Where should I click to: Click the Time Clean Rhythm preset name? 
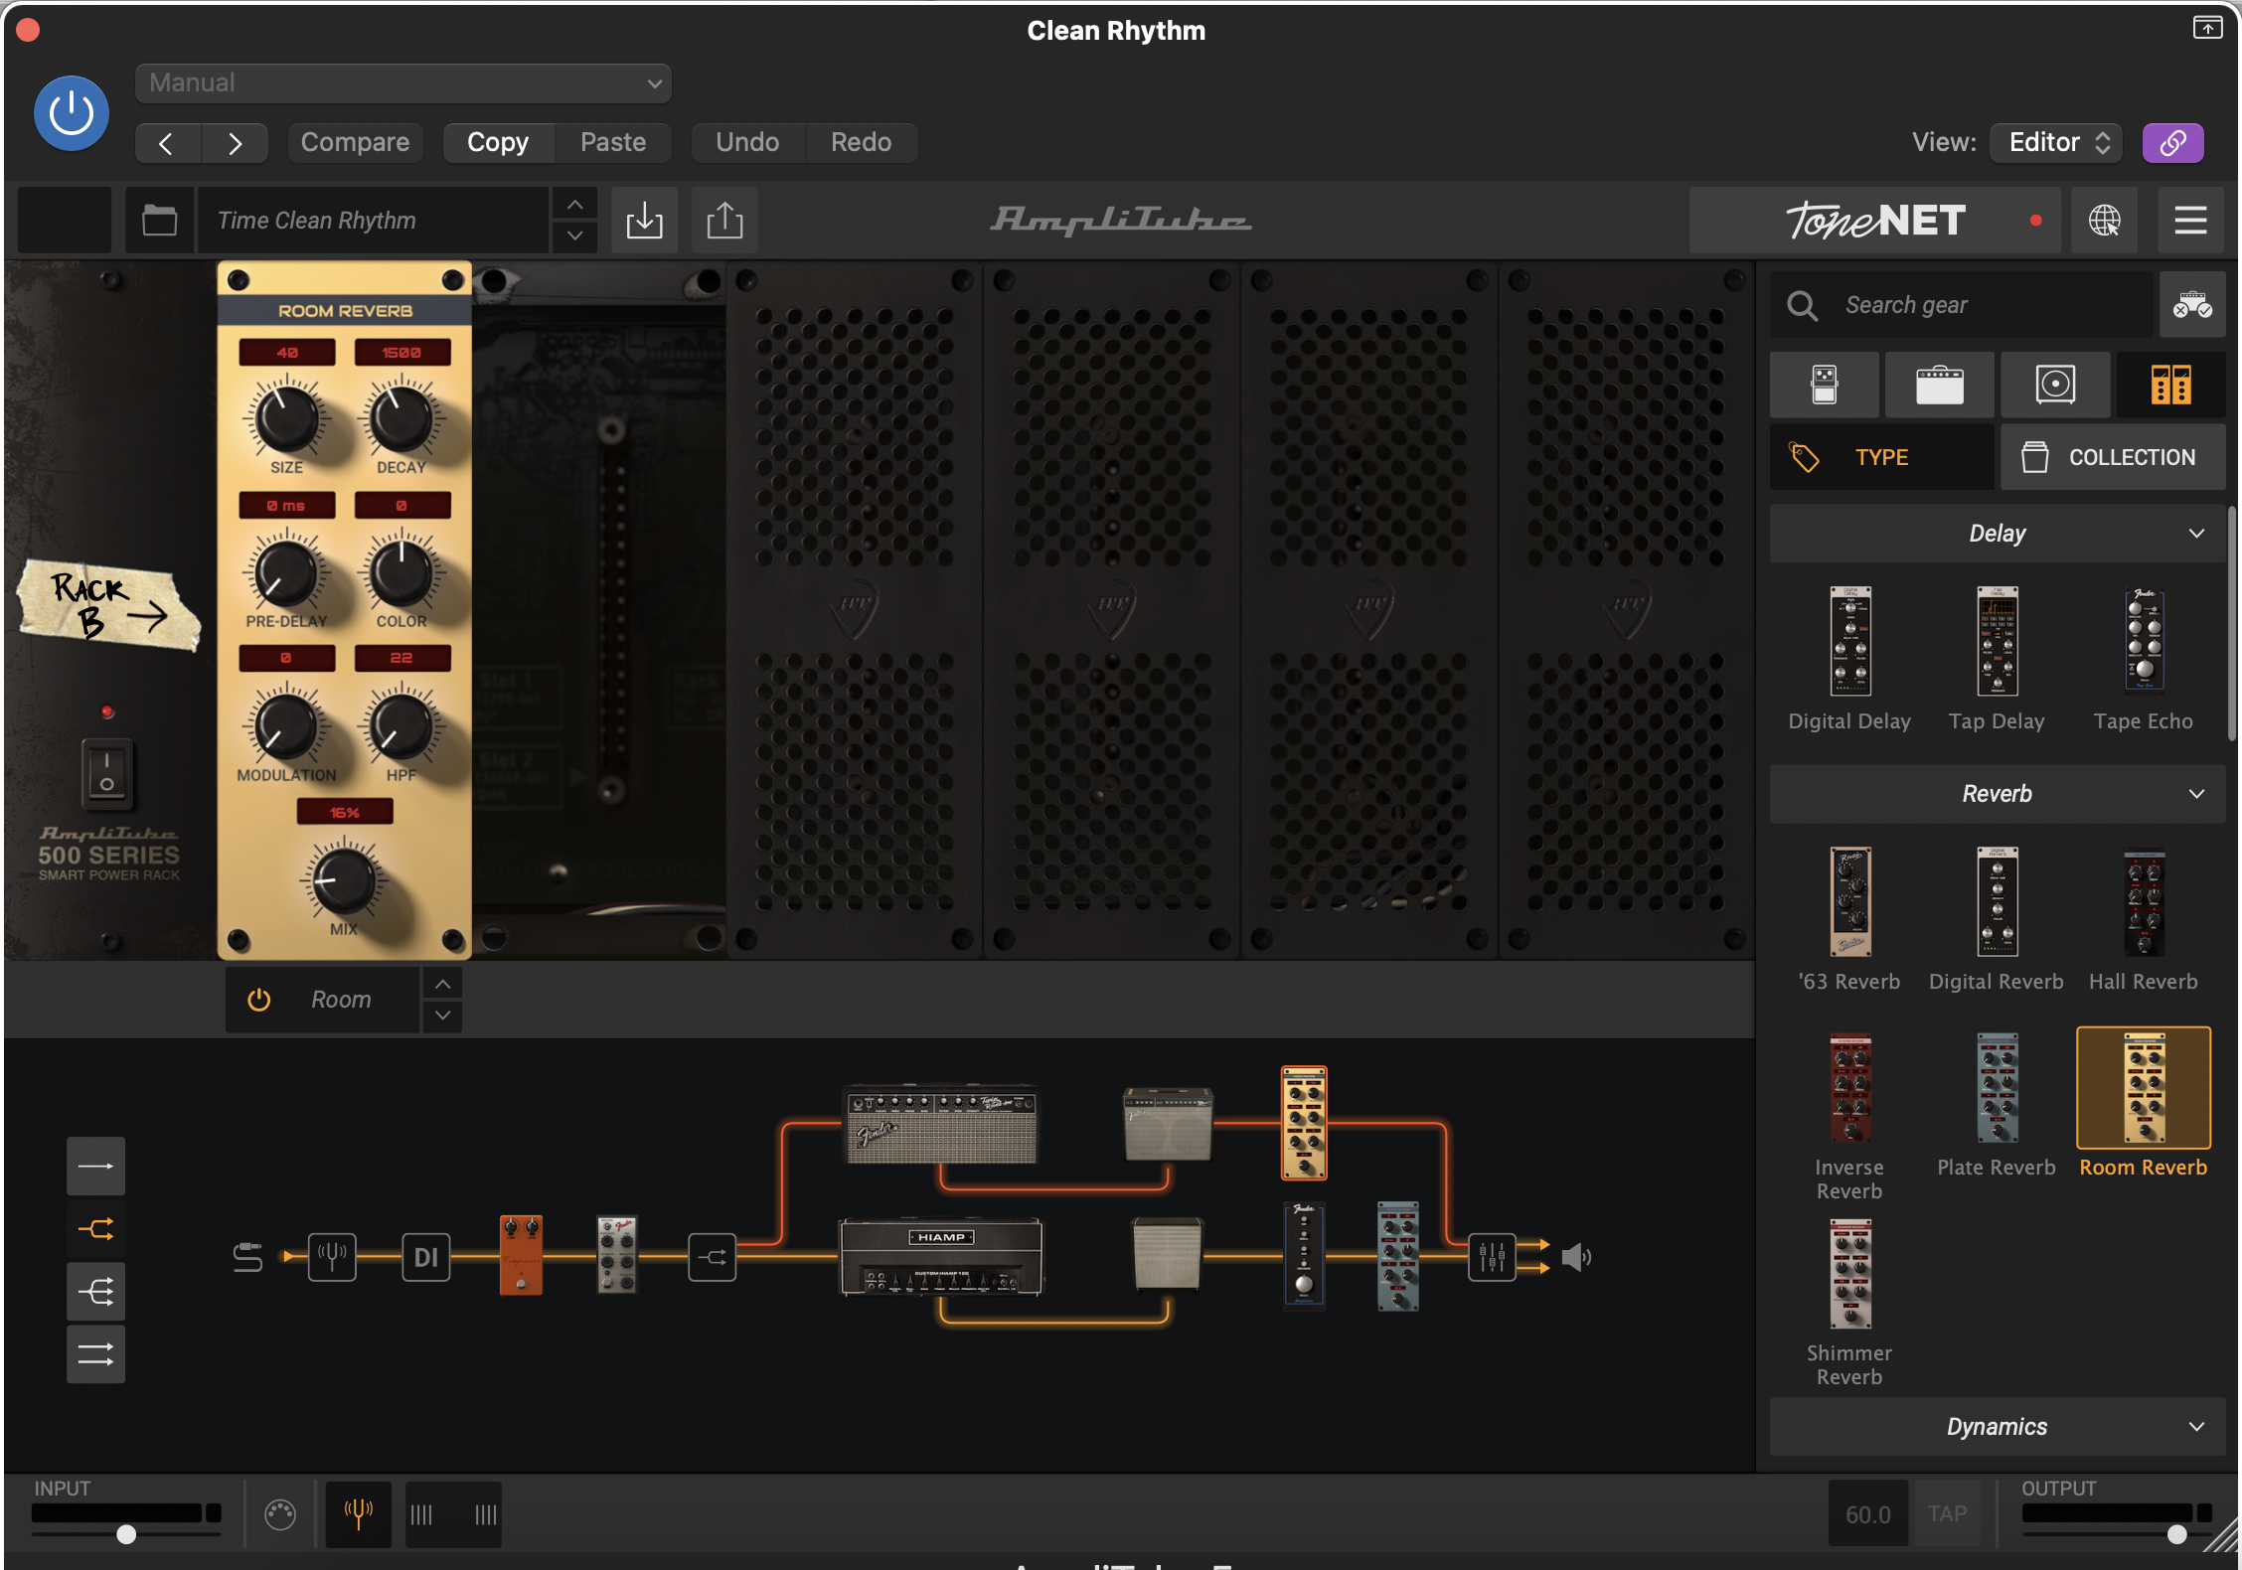pos(373,221)
